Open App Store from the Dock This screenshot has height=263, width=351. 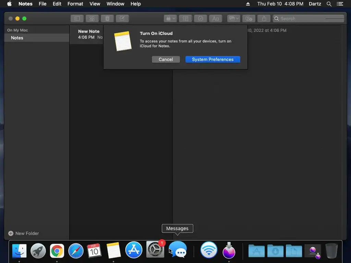[134, 250]
